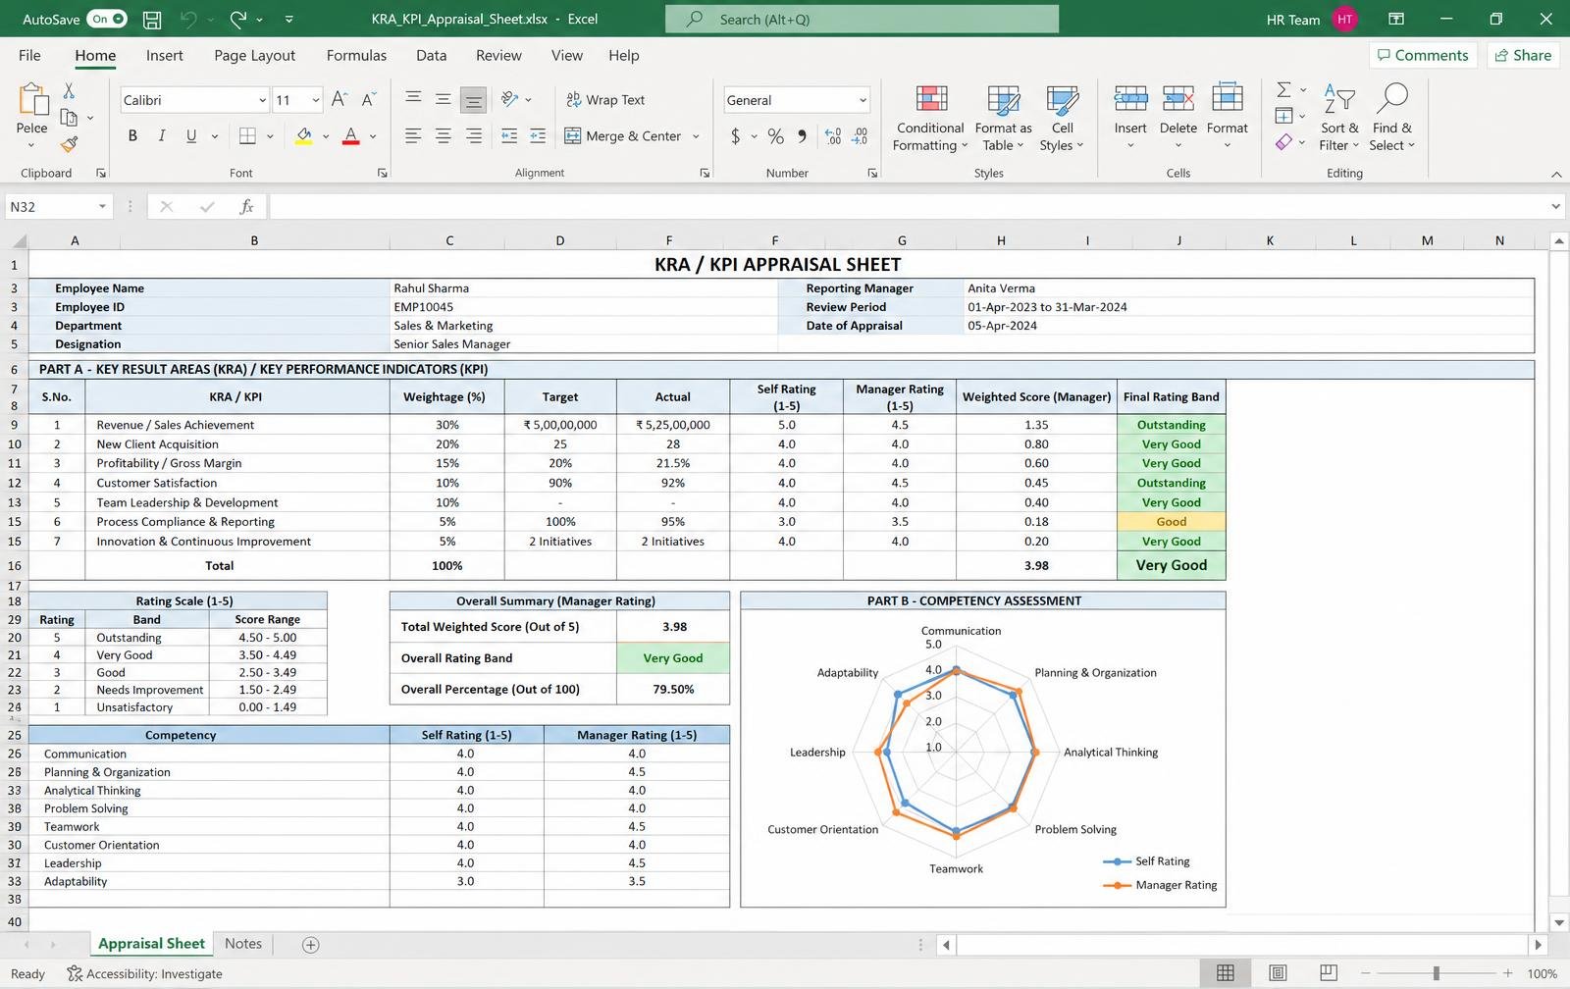Switch to the Data tab
Image resolution: width=1570 pixels, height=989 pixels.
[431, 55]
